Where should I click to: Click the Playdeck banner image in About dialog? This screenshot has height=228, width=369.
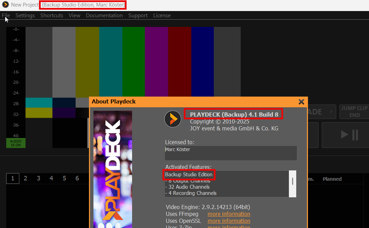click(x=113, y=169)
